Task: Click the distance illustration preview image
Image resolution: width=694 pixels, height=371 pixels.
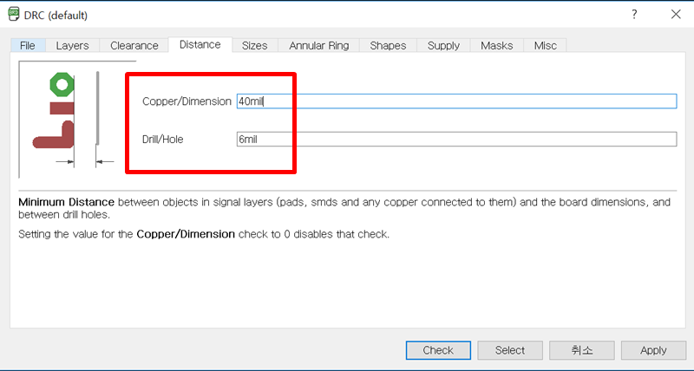Action: tap(68, 119)
